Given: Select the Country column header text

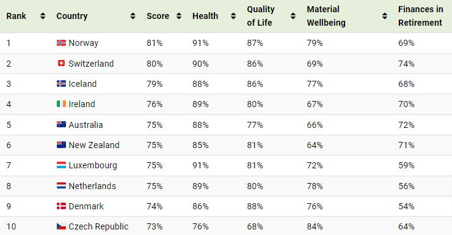Looking at the screenshot, I should (x=72, y=16).
